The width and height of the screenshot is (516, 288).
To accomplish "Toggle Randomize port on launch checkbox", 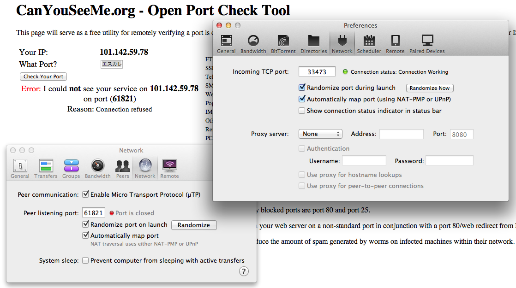I will [x=85, y=224].
